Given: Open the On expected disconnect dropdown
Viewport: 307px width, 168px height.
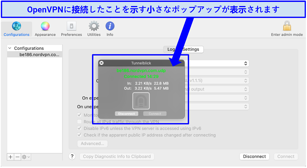Looking at the screenshot, I should pyautogui.click(x=217, y=98).
